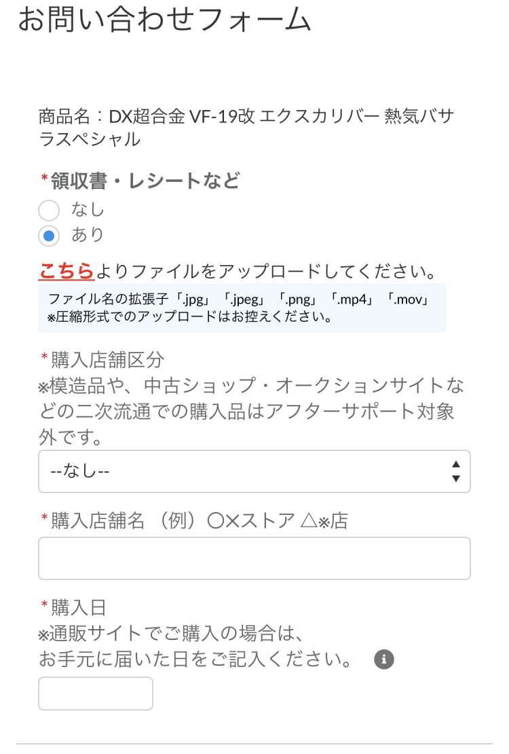Open the こちら file upload link

coord(66,271)
